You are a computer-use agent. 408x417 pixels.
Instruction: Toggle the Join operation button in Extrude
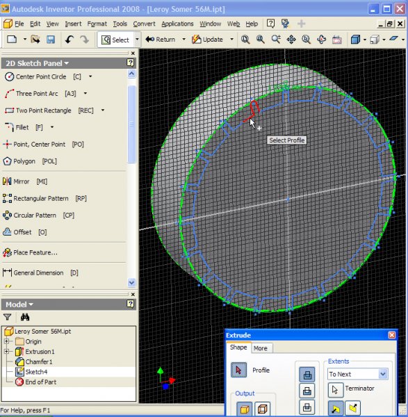coord(307,375)
